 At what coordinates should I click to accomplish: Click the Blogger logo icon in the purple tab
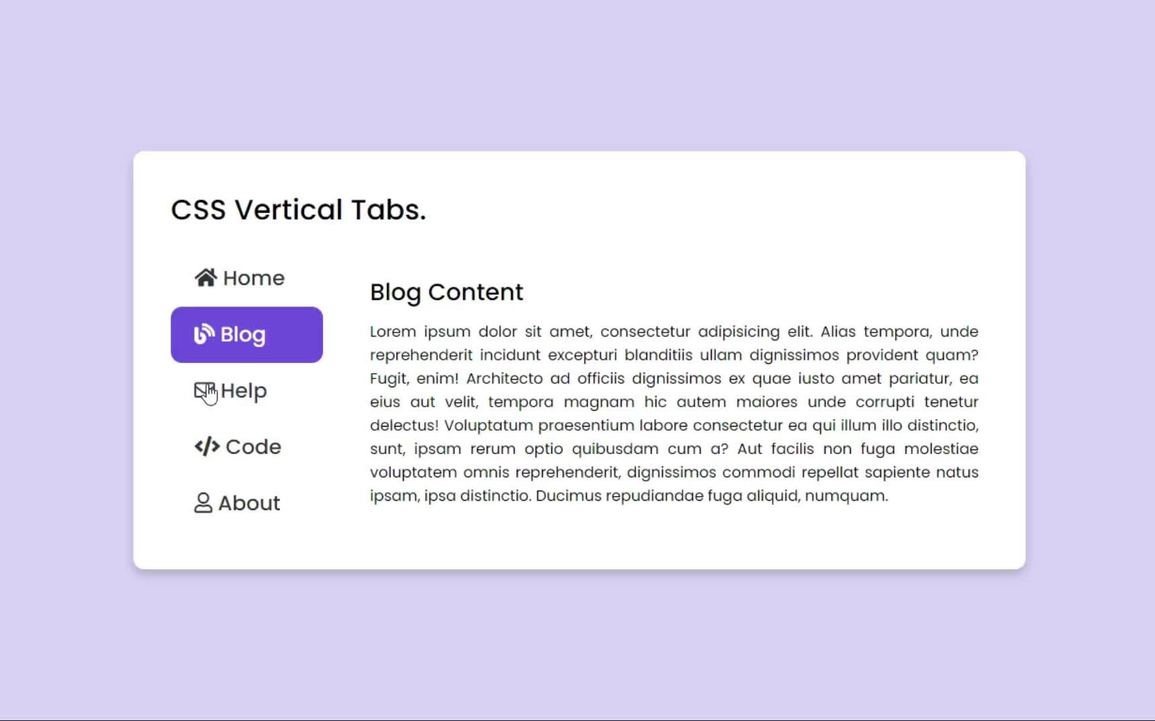(204, 334)
